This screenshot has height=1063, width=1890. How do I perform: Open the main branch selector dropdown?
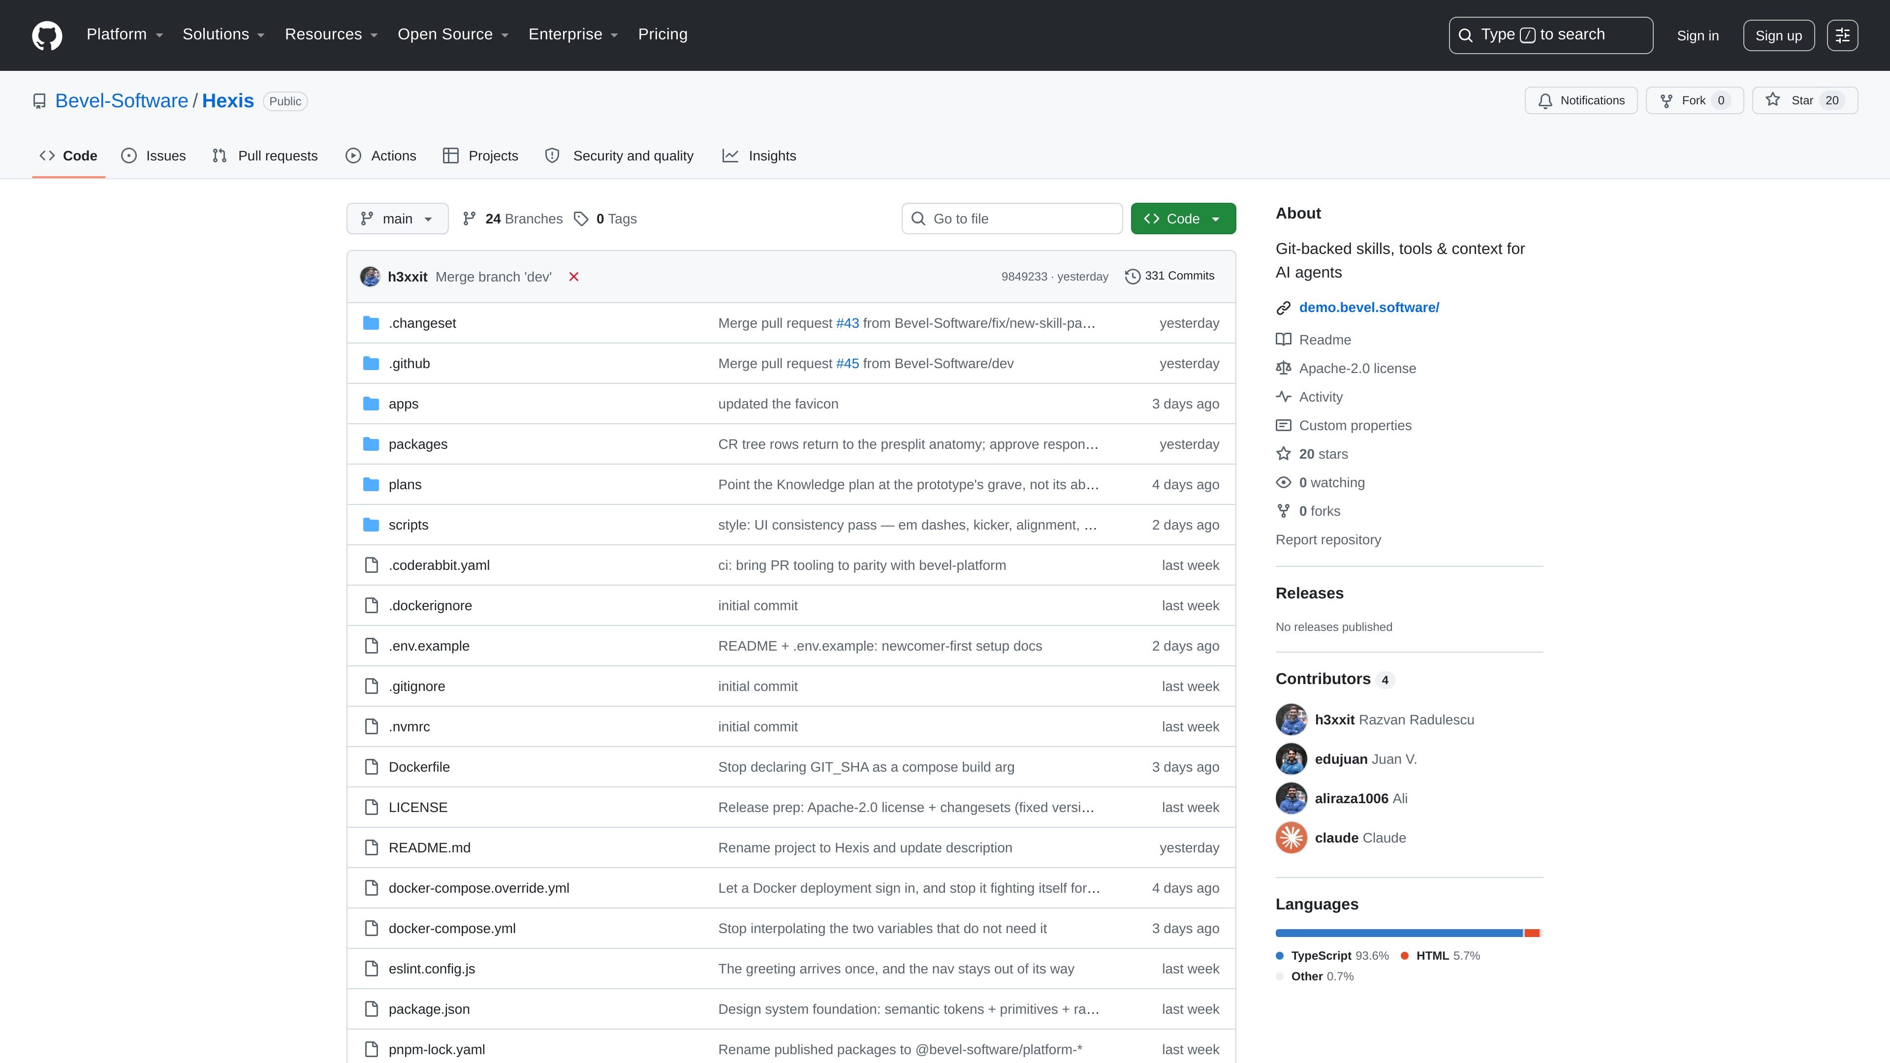tap(397, 219)
